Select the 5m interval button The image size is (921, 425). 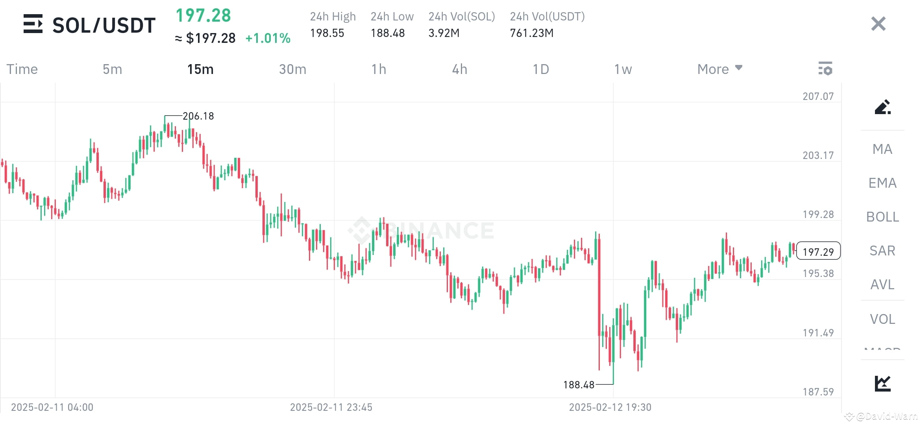tap(112, 69)
